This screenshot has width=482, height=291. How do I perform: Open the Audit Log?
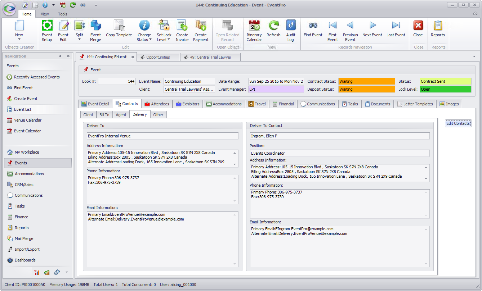291,31
